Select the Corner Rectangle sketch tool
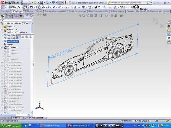This screenshot has height=128, width=171. point(25,7)
